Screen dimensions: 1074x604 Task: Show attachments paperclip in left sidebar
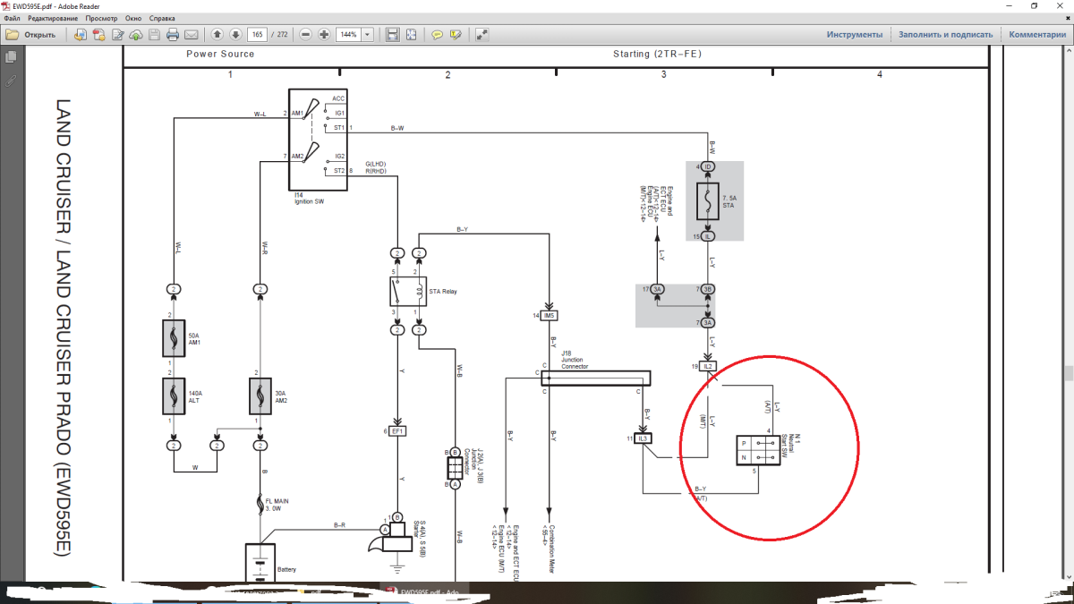[11, 80]
